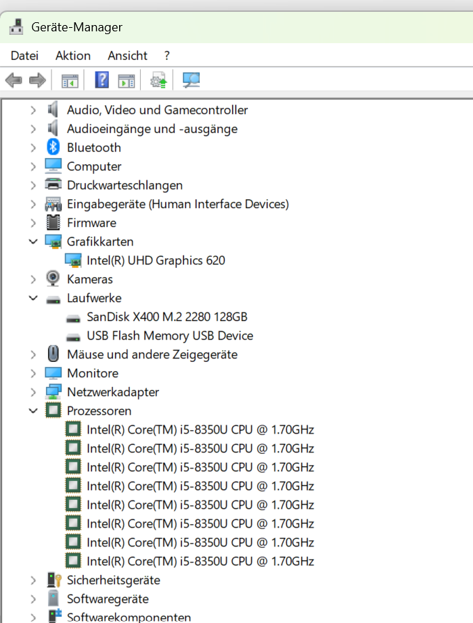The width and height of the screenshot is (473, 623).
Task: Click the Laufwerke label
Action: pyautogui.click(x=94, y=298)
